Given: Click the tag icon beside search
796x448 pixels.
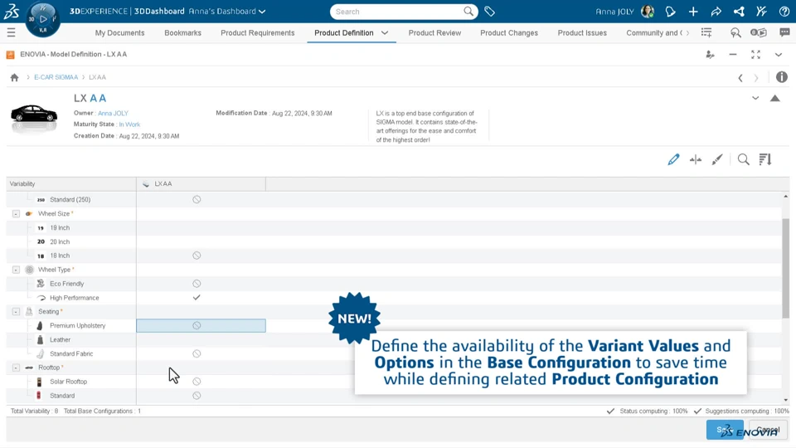Looking at the screenshot, I should pyautogui.click(x=489, y=11).
